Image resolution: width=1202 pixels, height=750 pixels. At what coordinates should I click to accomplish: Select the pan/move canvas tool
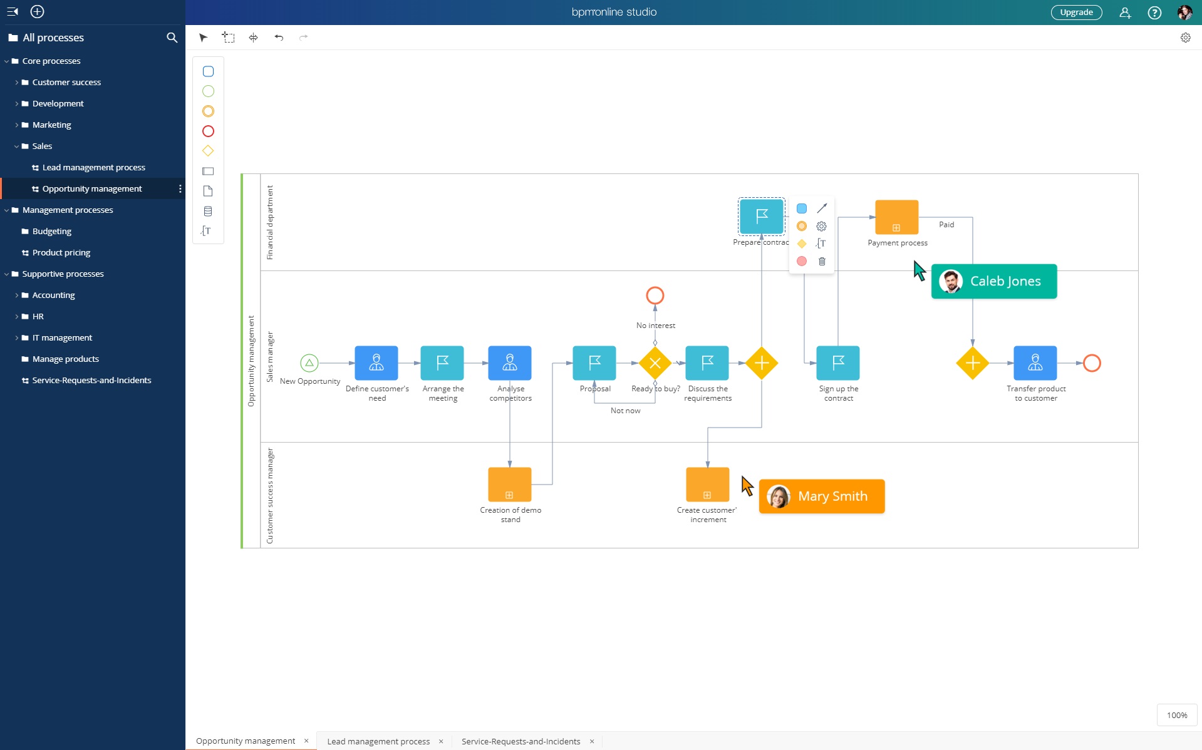pyautogui.click(x=253, y=38)
